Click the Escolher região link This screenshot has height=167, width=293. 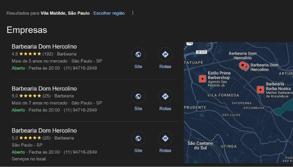pyautogui.click(x=109, y=13)
